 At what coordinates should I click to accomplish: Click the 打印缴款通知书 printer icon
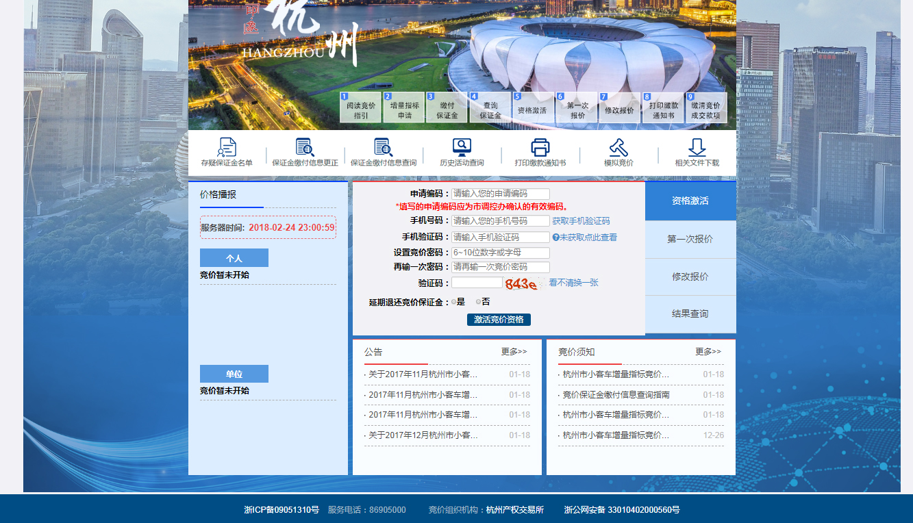540,147
